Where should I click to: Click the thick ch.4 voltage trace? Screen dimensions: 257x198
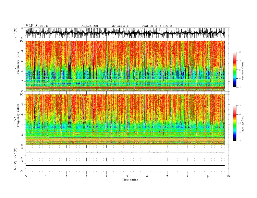[125, 166]
